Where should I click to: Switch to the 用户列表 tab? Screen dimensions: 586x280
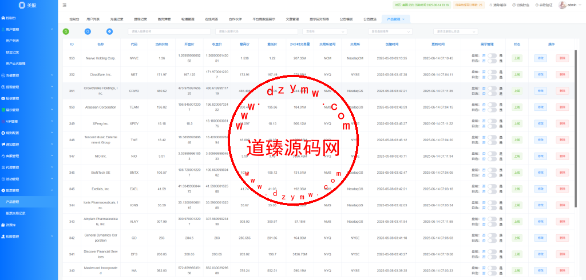pos(93,19)
